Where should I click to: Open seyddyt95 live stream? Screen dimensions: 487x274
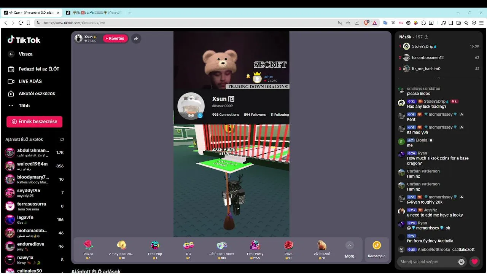35,193
